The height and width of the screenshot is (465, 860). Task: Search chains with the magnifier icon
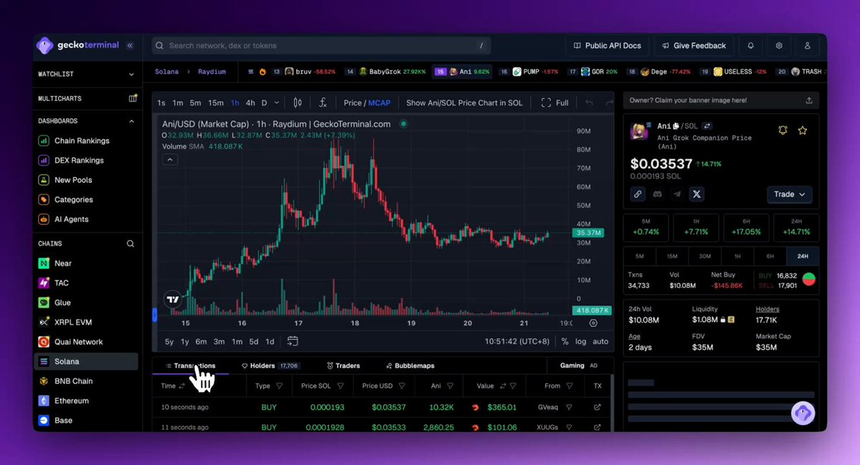click(131, 244)
